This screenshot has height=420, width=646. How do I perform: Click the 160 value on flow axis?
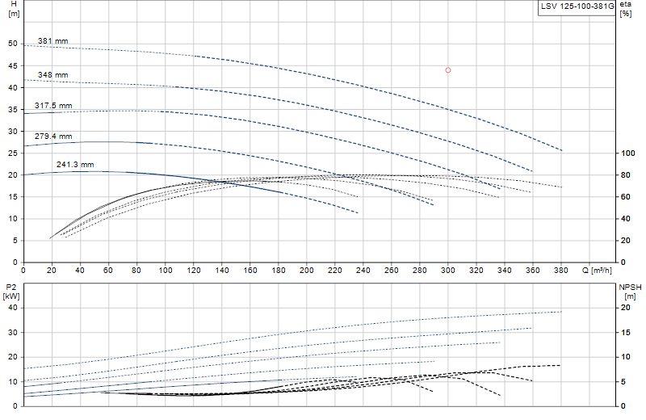[x=250, y=271]
